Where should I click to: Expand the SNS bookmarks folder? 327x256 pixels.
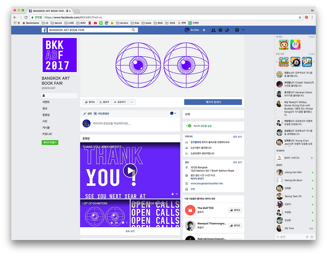coord(158,23)
